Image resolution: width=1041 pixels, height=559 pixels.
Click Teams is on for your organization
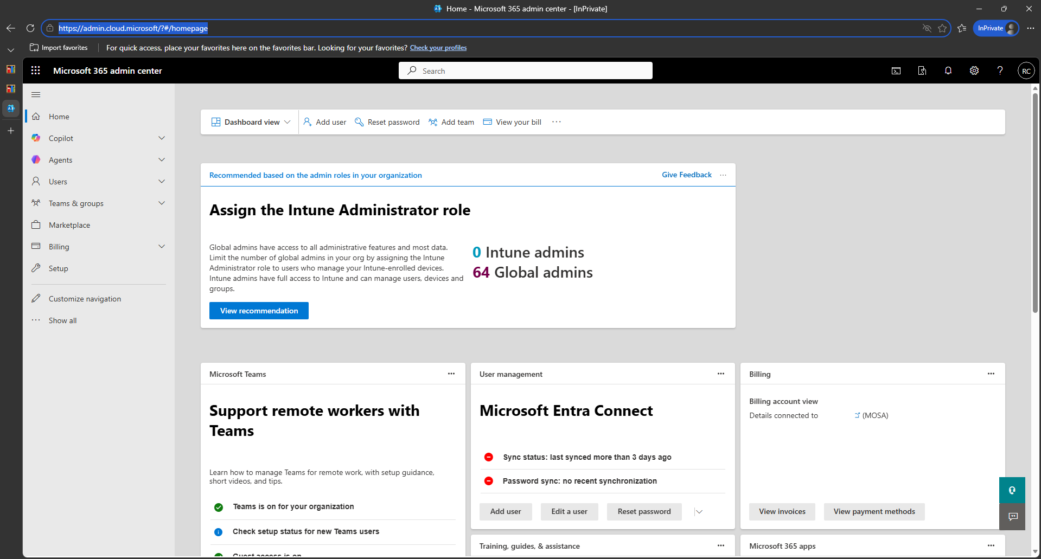click(x=293, y=506)
